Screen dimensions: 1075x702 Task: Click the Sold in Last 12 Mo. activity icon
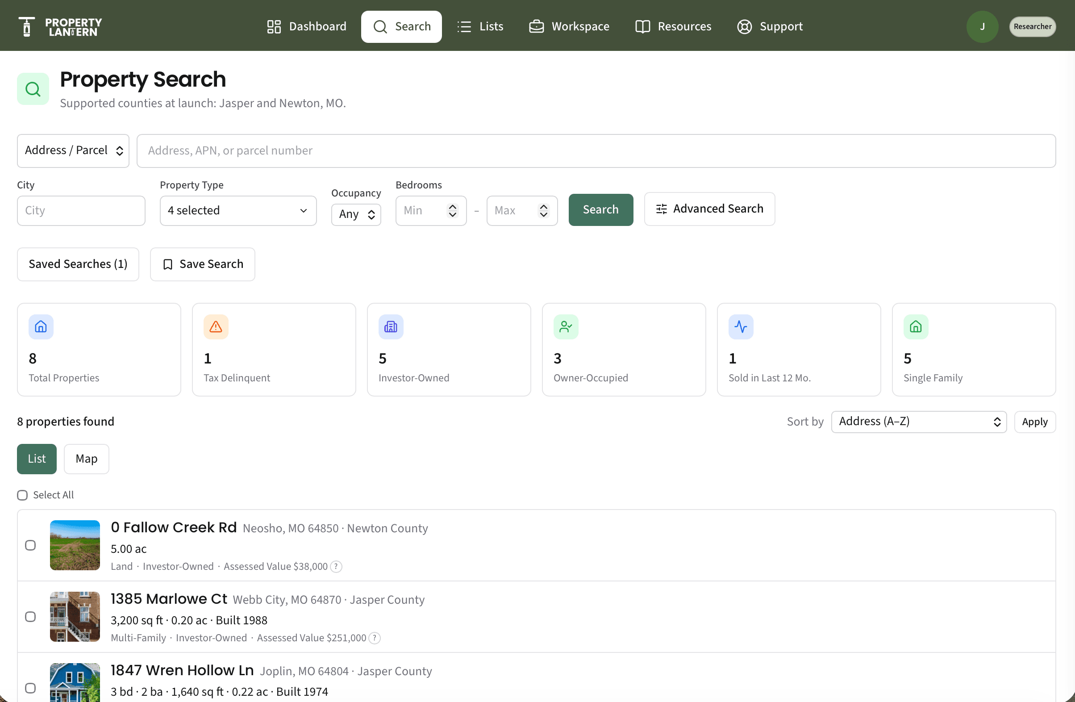coord(741,326)
